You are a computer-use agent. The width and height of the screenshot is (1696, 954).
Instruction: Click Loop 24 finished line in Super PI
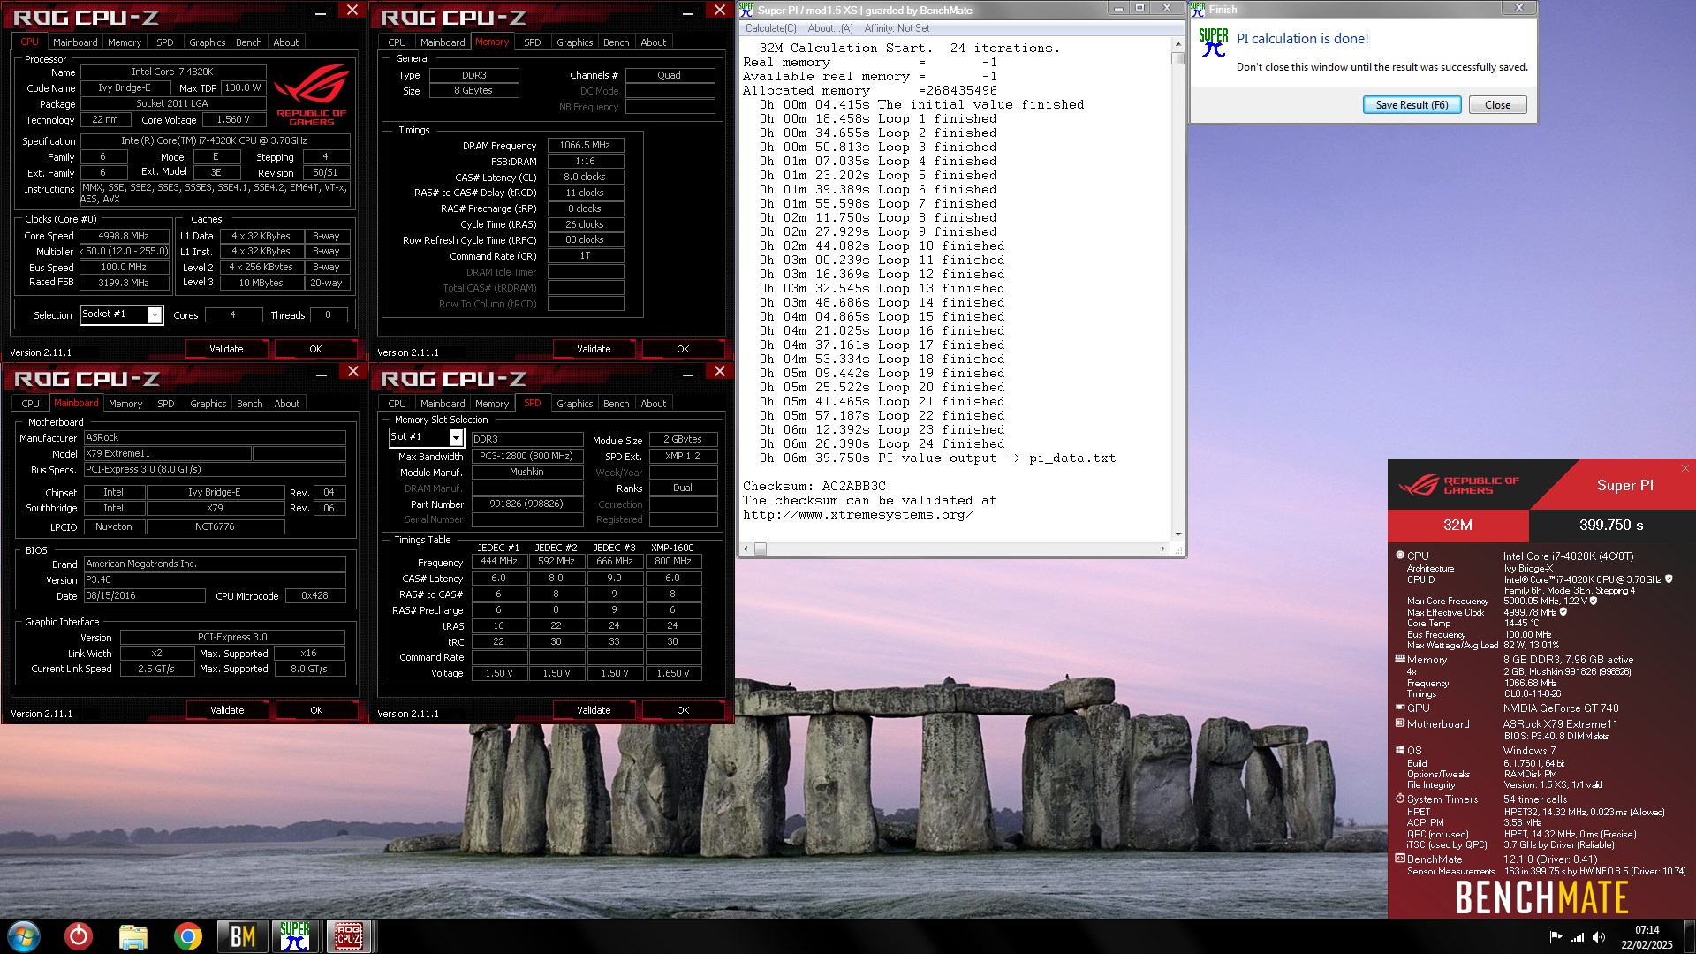coord(882,444)
